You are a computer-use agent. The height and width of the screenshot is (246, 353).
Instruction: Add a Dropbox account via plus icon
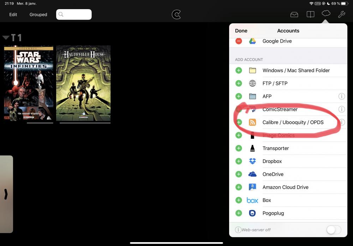pyautogui.click(x=239, y=162)
